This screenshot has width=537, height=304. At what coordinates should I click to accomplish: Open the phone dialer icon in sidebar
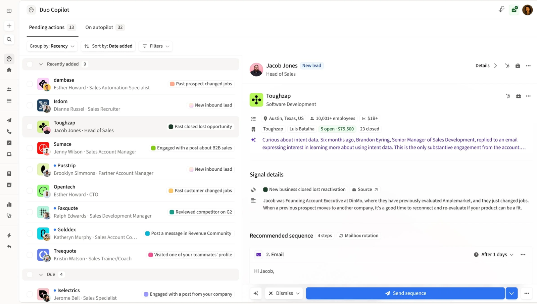coord(9,132)
